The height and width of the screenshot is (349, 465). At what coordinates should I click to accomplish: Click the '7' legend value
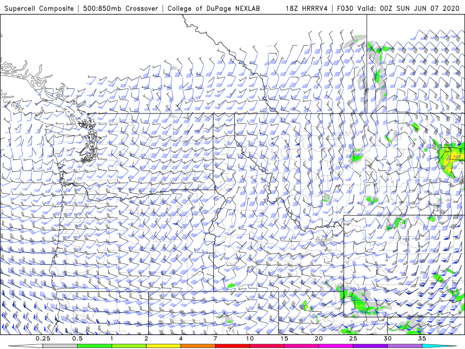215,339
